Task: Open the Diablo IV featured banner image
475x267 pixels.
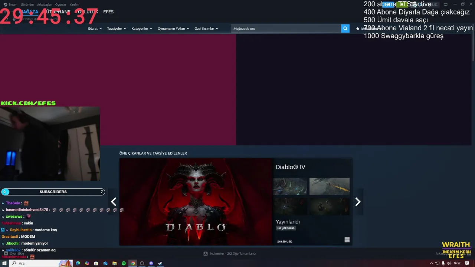Action: (196, 202)
